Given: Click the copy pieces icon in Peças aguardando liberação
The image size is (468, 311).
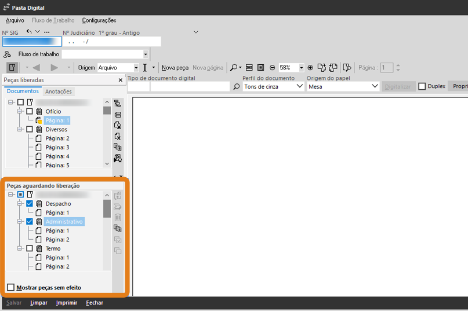Looking at the screenshot, I should pos(118,229).
